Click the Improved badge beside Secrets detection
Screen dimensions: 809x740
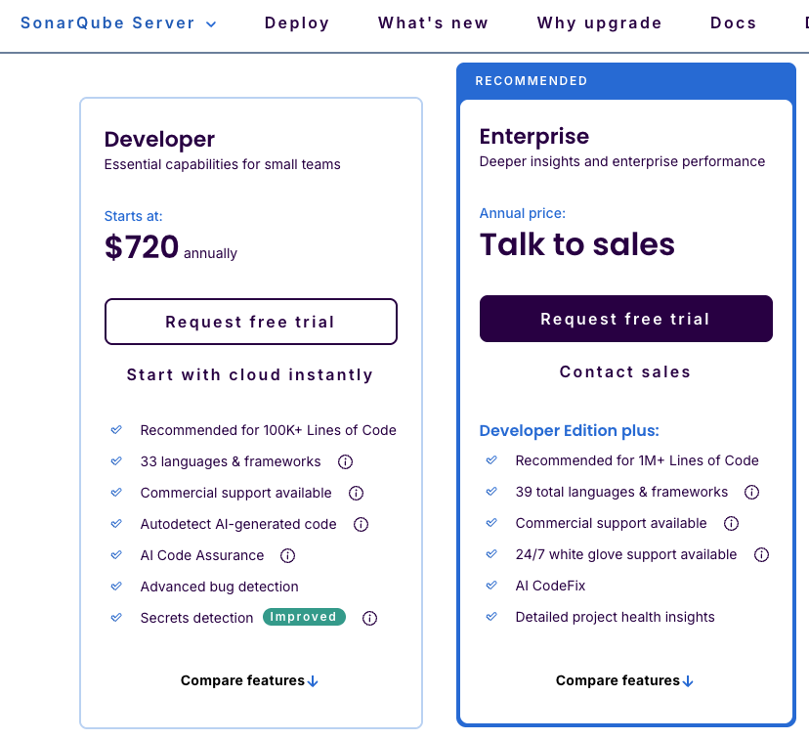click(304, 617)
